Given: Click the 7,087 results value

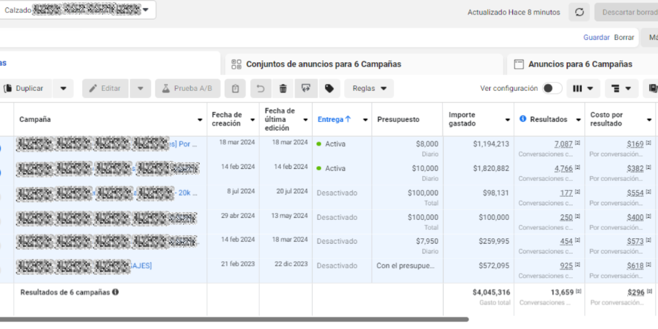Looking at the screenshot, I should point(563,144).
